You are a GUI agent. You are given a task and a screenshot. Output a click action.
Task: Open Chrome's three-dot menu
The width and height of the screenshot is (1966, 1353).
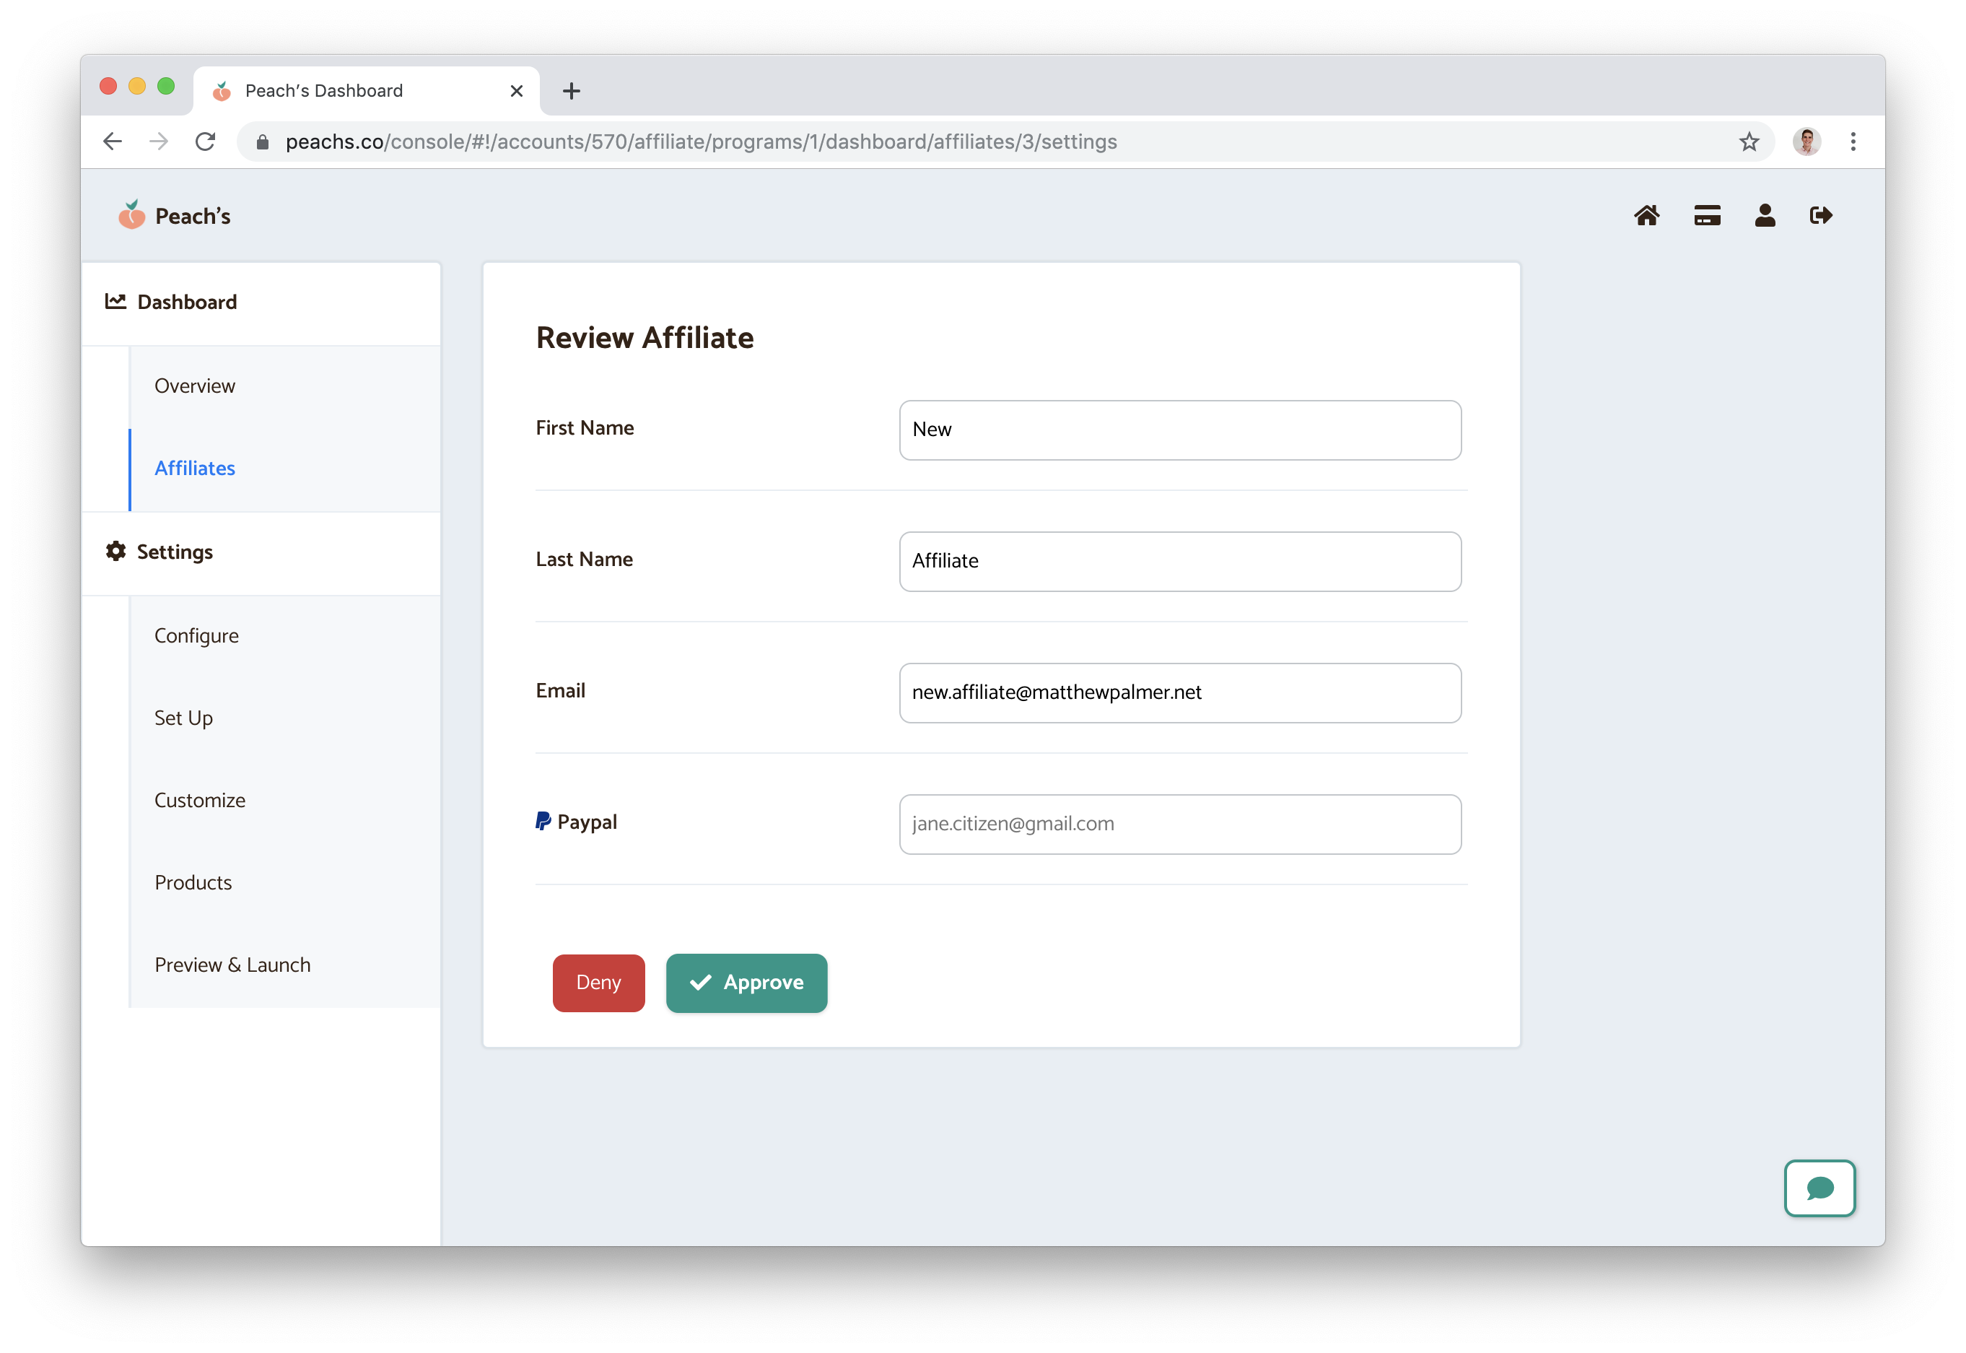click(1853, 142)
